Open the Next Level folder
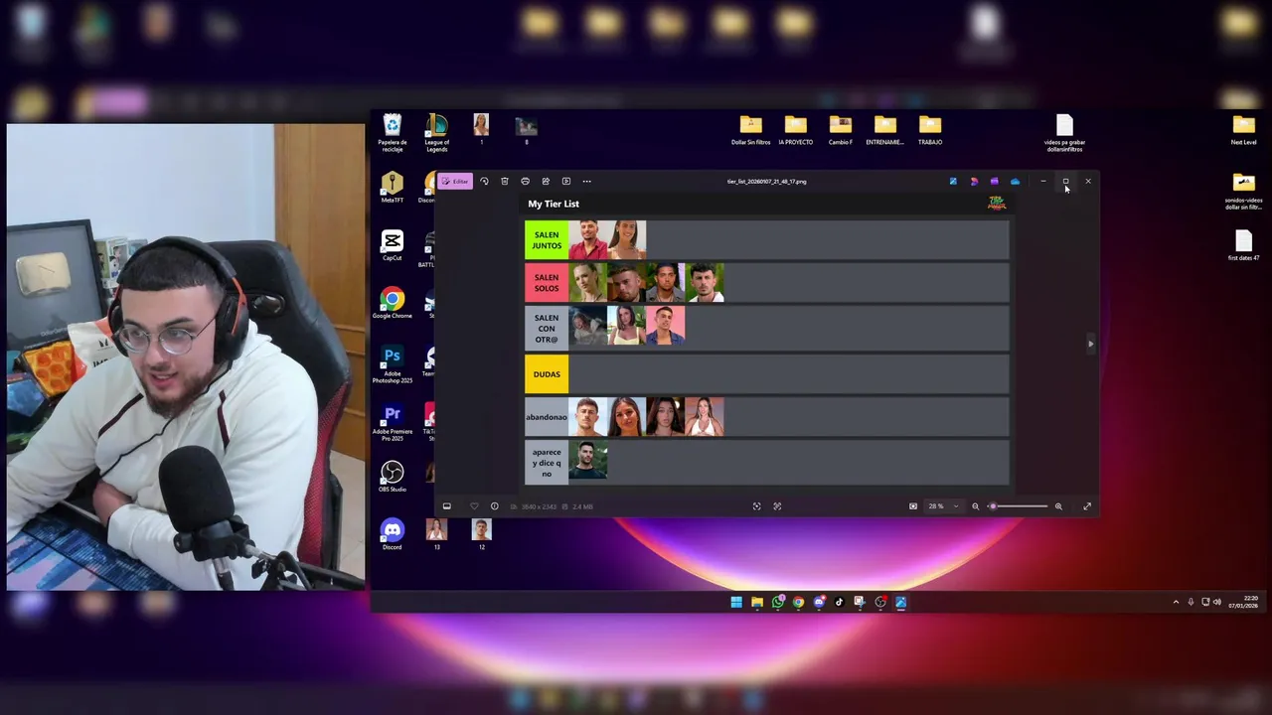This screenshot has height=715, width=1272. coord(1244,130)
